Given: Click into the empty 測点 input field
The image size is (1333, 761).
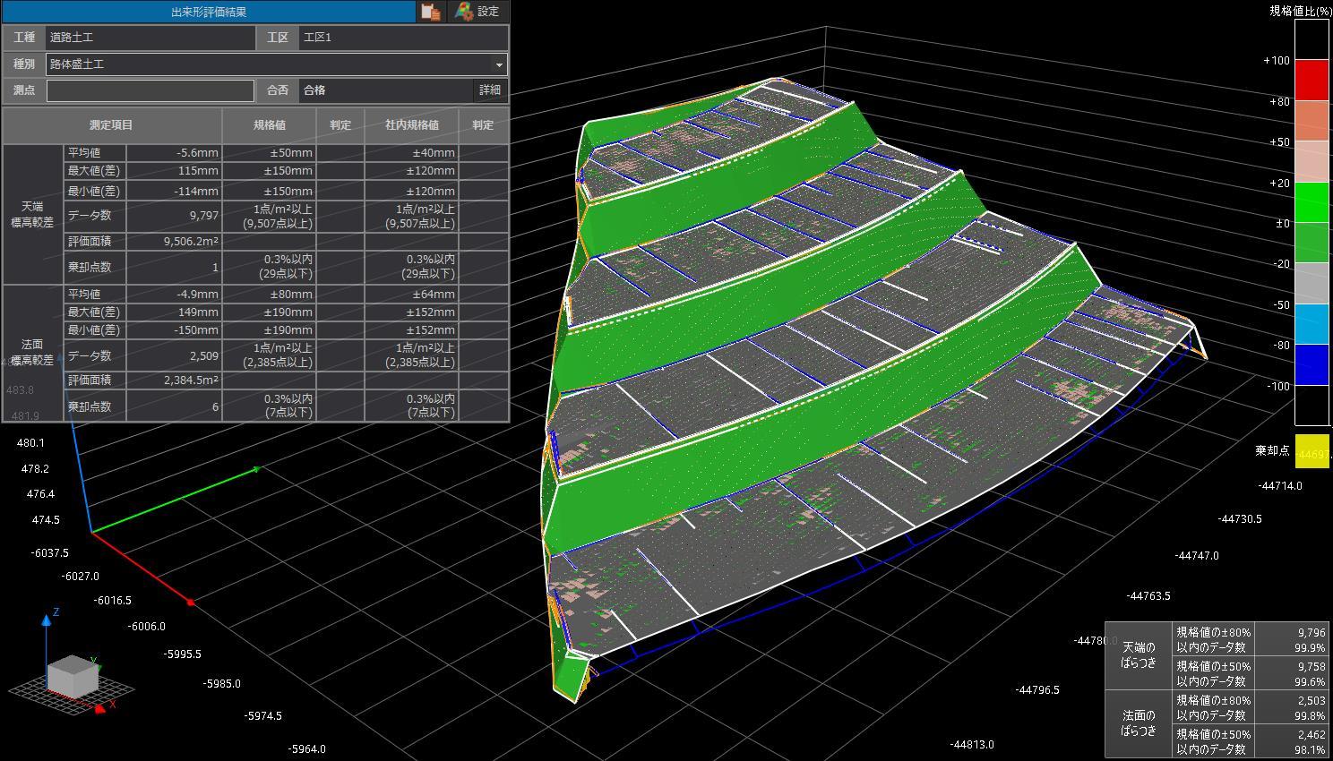Looking at the screenshot, I should tap(150, 90).
